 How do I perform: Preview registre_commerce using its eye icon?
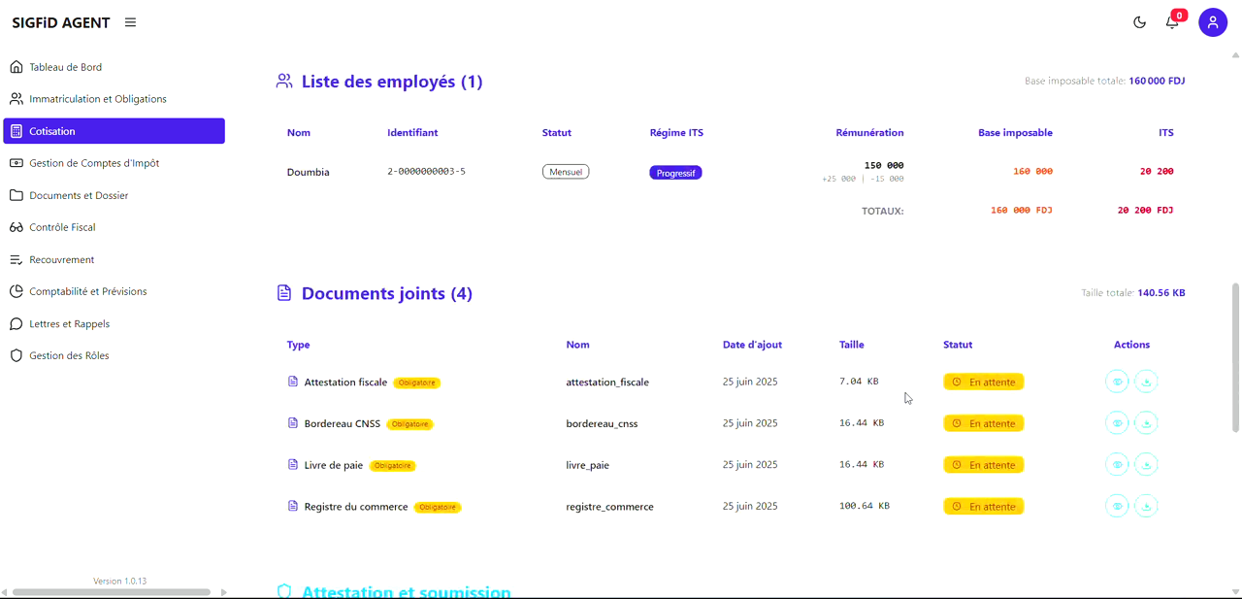[x=1117, y=506]
